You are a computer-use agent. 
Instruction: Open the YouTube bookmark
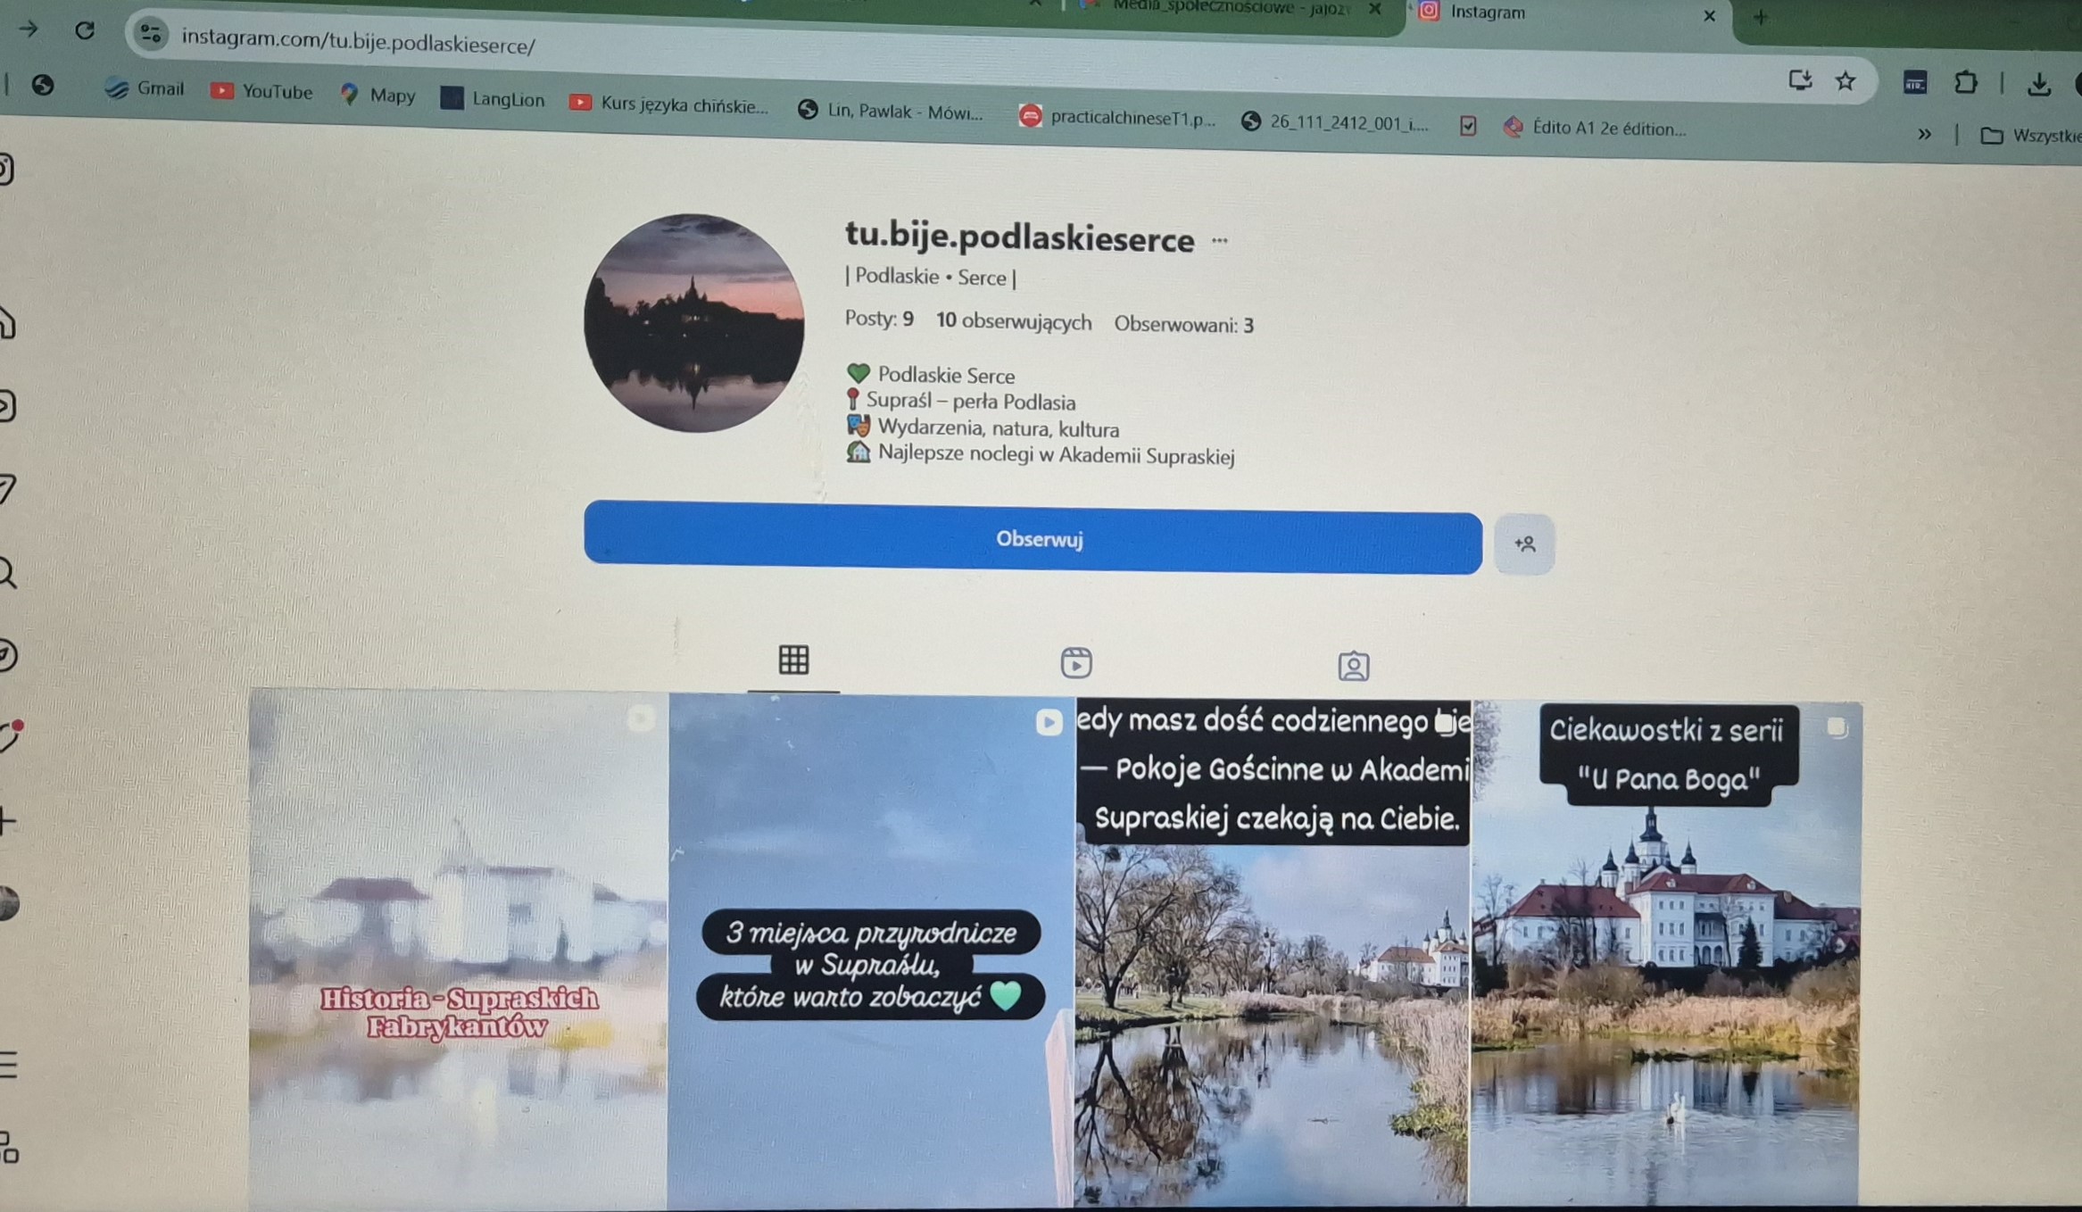(261, 91)
